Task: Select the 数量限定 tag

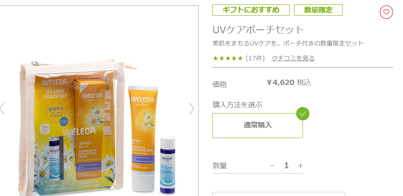Action: (x=318, y=10)
